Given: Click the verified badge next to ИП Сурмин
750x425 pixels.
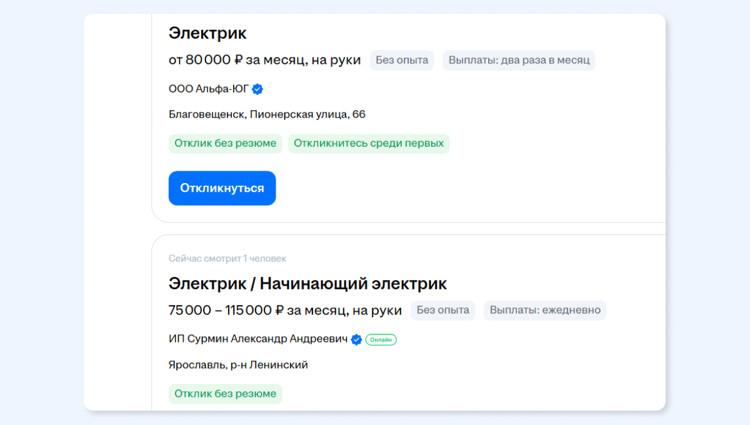Looking at the screenshot, I should (x=356, y=339).
